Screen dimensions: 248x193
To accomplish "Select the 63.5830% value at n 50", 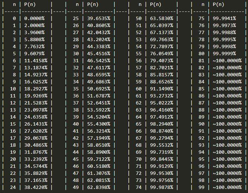I will pos(161,18).
